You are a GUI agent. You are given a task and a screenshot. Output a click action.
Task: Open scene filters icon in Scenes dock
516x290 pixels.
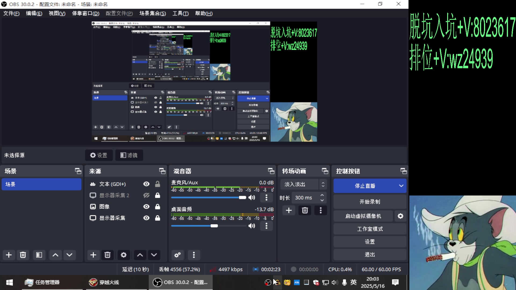pos(39,255)
